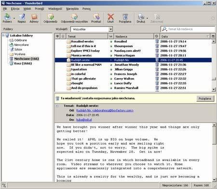Sort by read status column header
Screen dimensions: 217x189
pyautogui.click(x=111, y=37)
